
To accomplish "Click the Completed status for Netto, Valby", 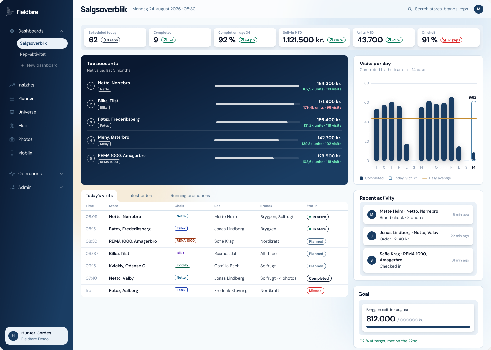I will click(319, 278).
